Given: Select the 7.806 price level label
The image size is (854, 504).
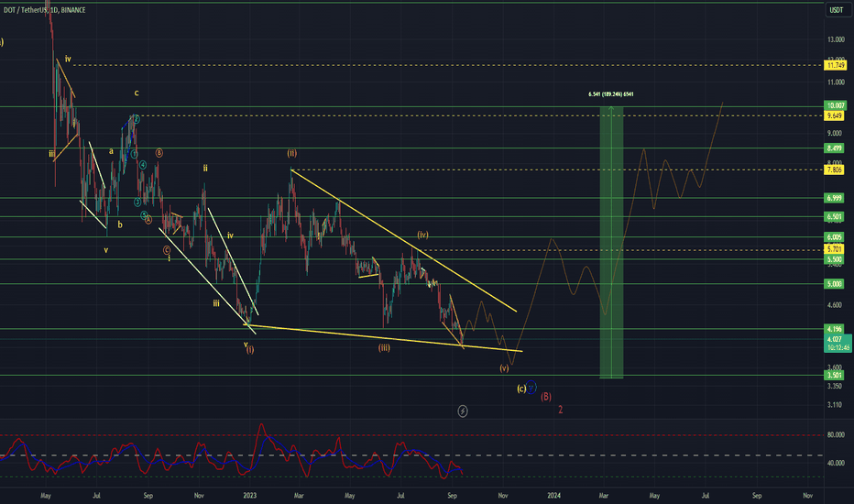Looking at the screenshot, I should click(835, 170).
